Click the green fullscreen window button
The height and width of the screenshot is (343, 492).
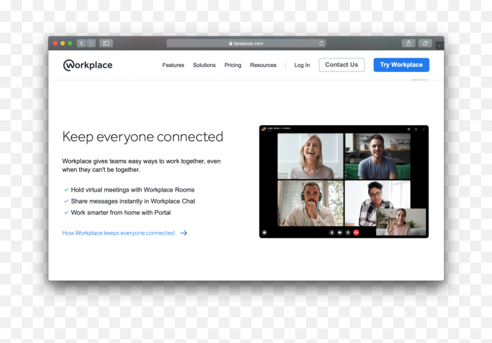click(x=70, y=43)
